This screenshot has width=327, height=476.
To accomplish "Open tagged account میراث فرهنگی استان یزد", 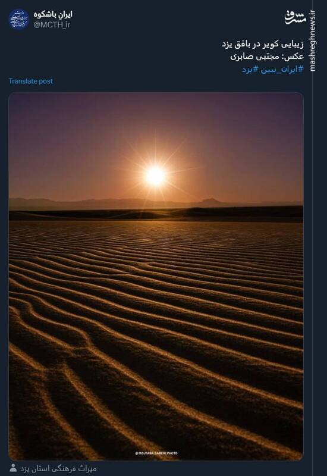I will tap(58, 468).
